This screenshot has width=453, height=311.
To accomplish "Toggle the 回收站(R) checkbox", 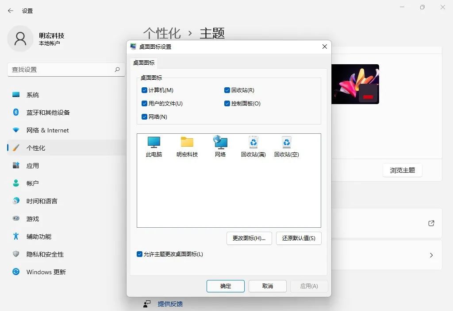I will coord(227,90).
